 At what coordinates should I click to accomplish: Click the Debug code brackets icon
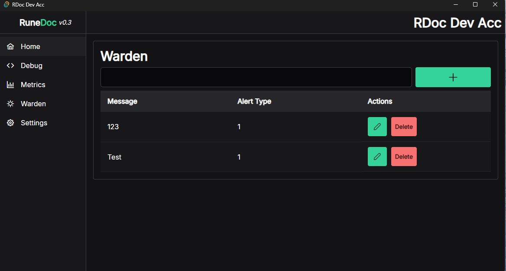point(10,65)
